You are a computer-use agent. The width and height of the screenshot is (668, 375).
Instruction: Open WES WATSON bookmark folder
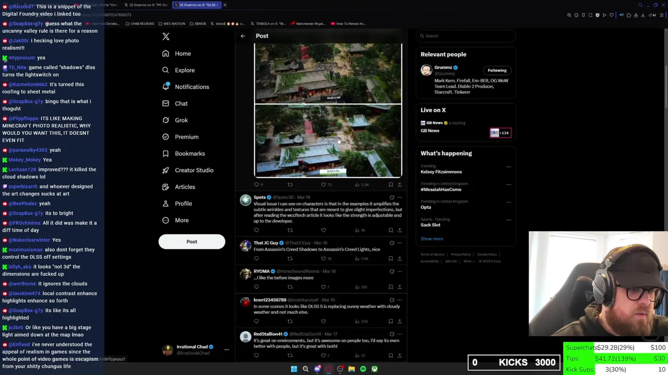coord(171,23)
